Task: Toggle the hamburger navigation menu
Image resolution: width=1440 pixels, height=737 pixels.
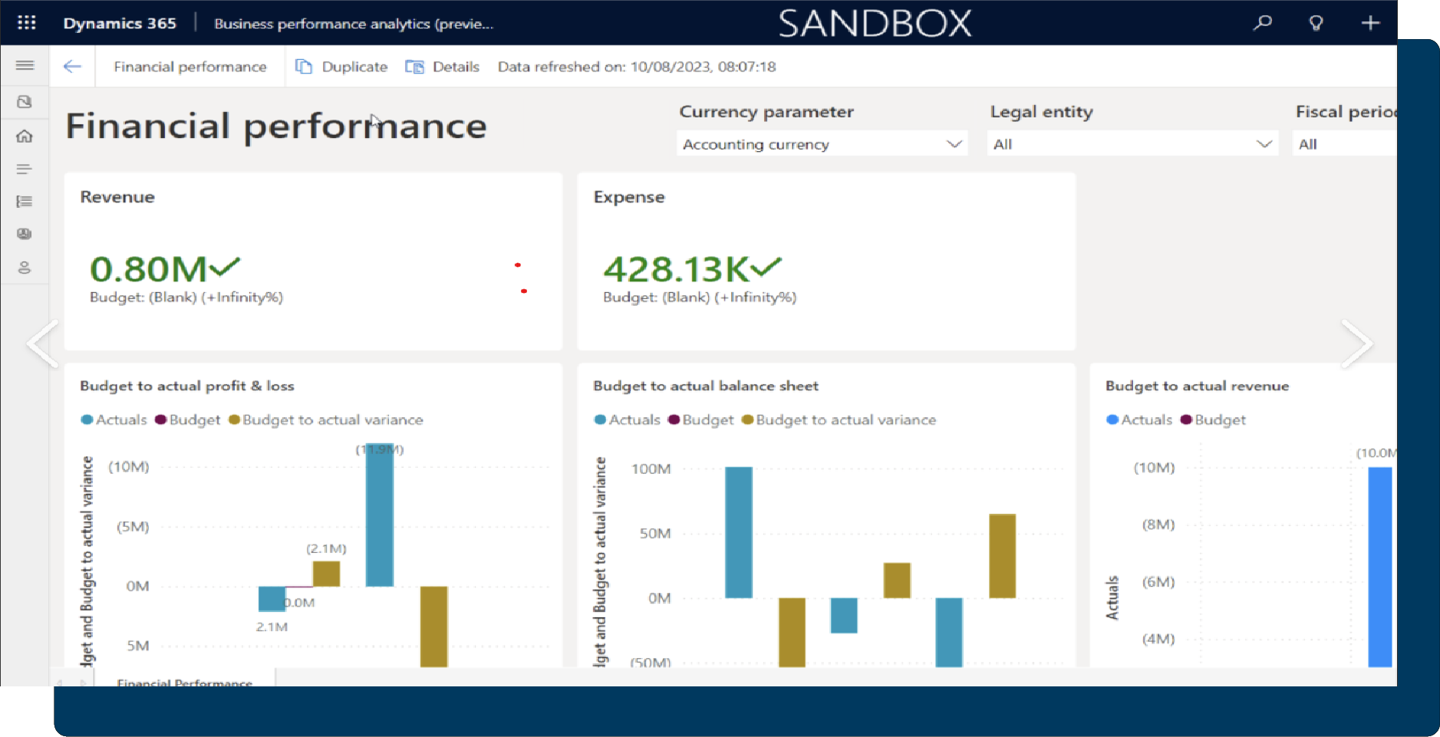Action: 25,66
